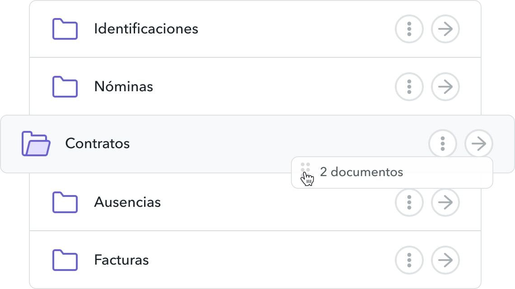The image size is (515, 289).
Task: Select the Identificaciones folder name
Action: (x=146, y=29)
